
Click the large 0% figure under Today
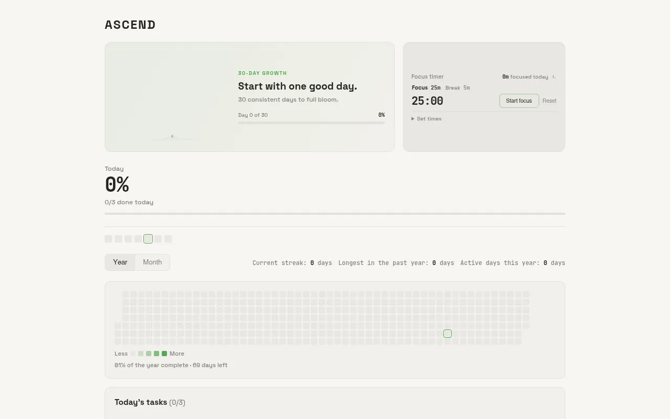(x=117, y=184)
